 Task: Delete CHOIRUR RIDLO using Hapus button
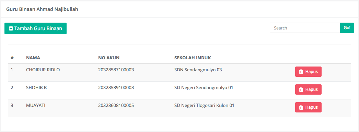tap(309, 72)
